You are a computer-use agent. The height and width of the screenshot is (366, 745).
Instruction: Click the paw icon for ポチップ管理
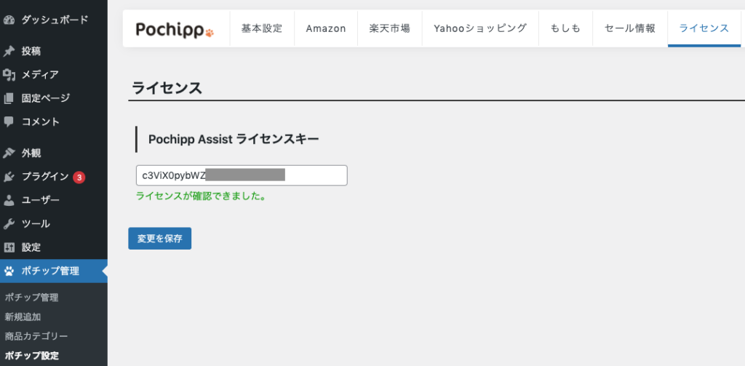[x=9, y=271]
